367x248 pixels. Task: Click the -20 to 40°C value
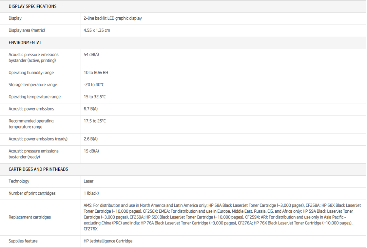point(94,85)
